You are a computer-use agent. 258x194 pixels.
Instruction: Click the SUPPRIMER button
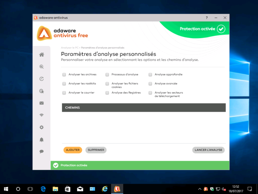click(96, 150)
